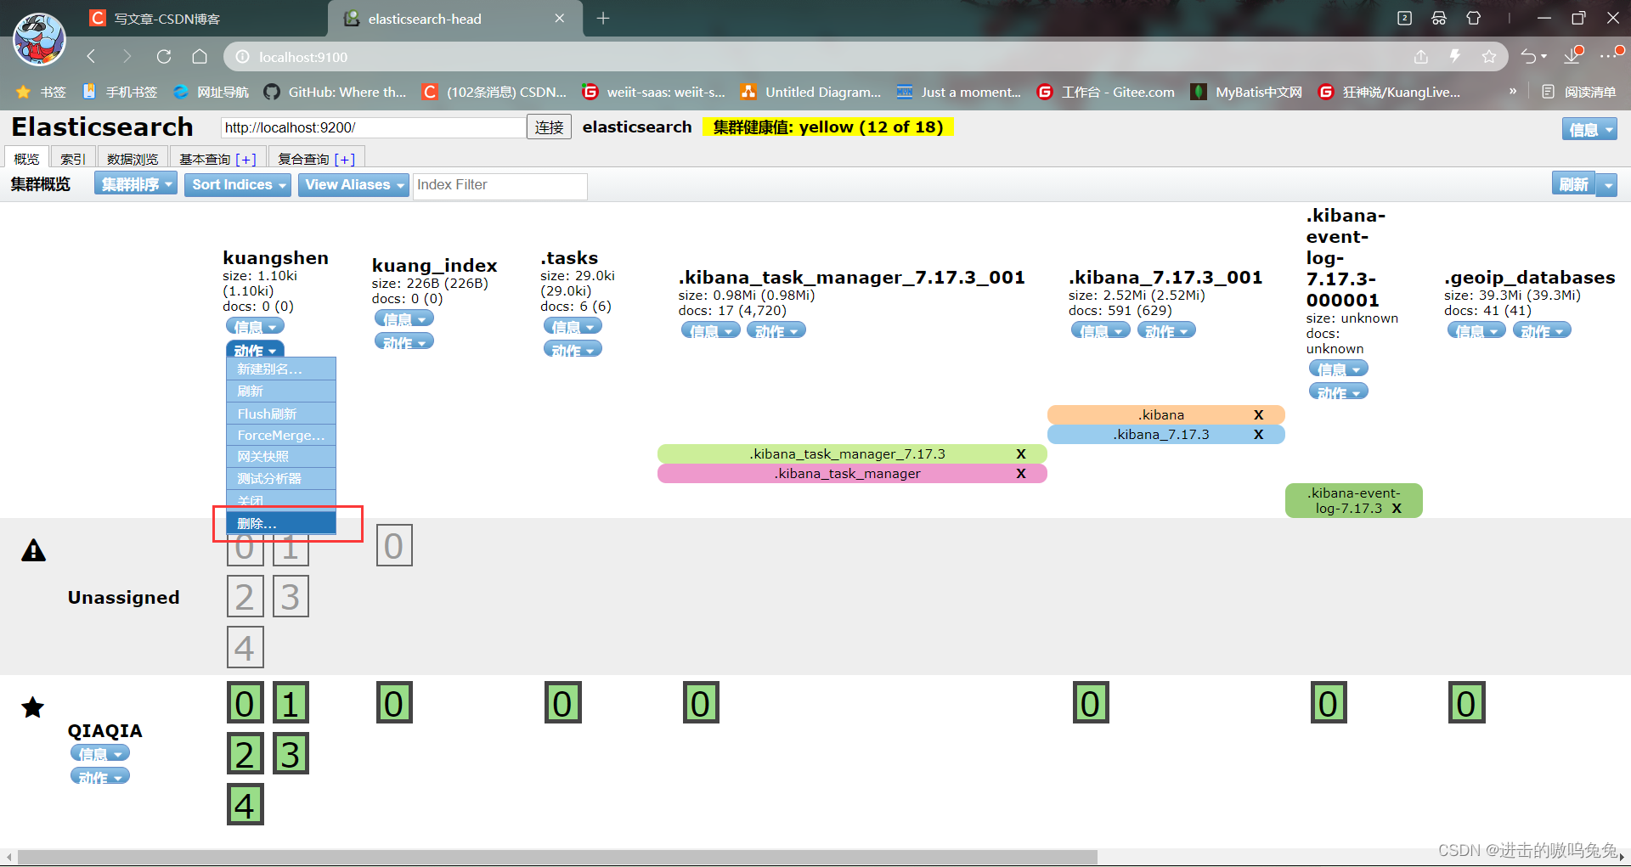Click the 连接 connect button
The image size is (1631, 867).
(x=549, y=127)
